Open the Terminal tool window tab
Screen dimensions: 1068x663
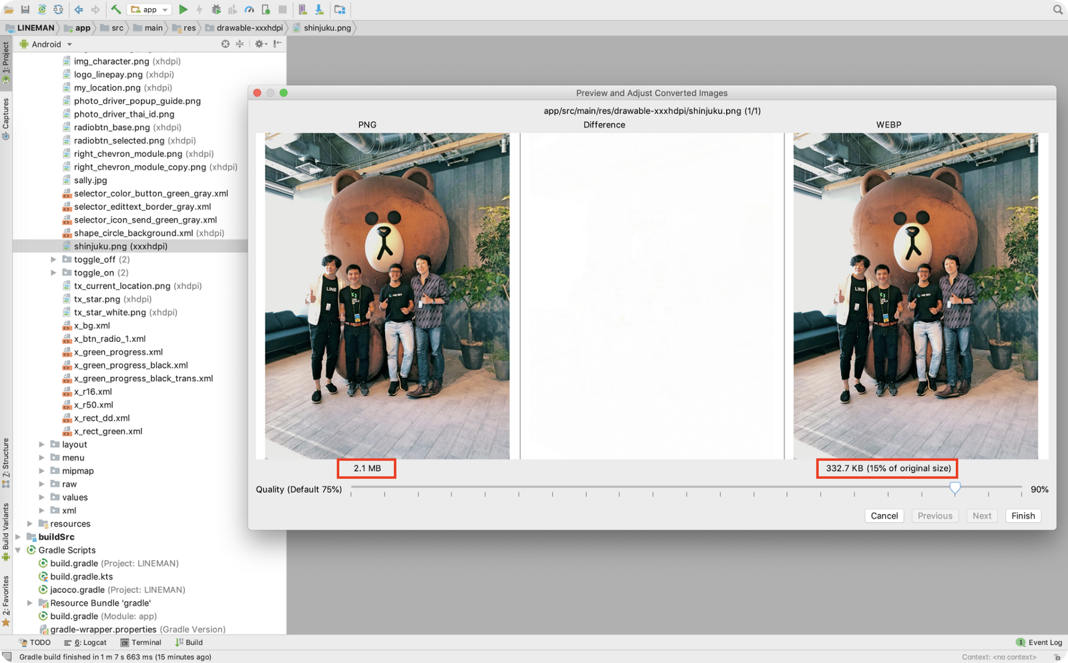coord(141,642)
